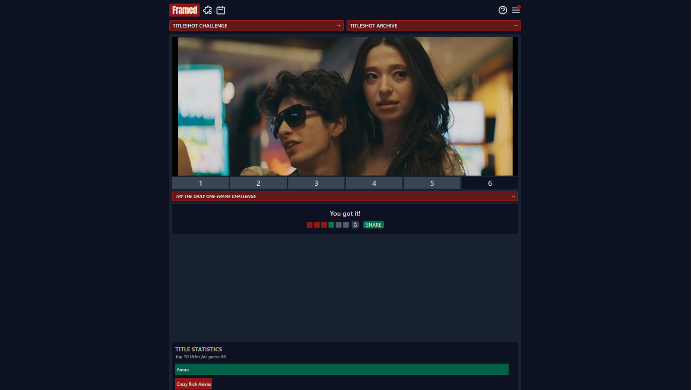Click the movie frame image

[x=345, y=106]
